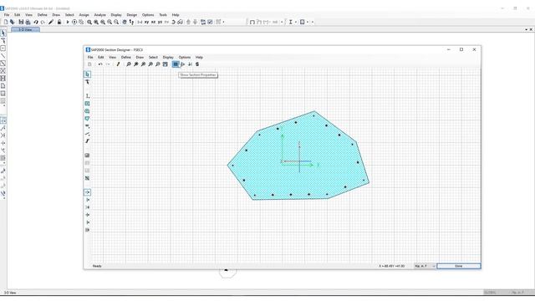Toggle the last snap option in left toolbar

pyautogui.click(x=87, y=230)
